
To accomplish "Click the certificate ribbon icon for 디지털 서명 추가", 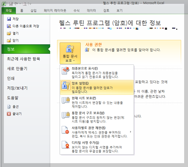I will (x=66, y=145).
